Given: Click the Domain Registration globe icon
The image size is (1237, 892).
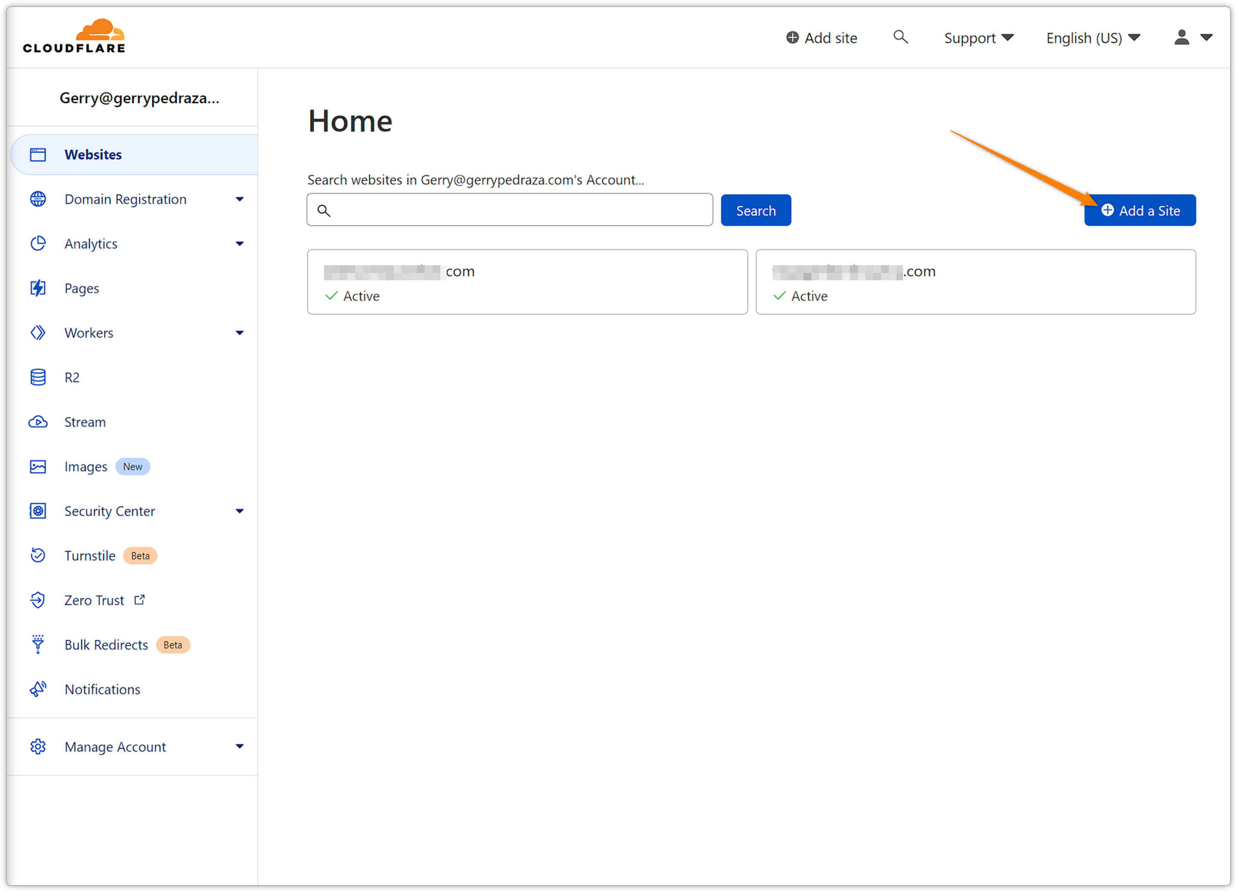Looking at the screenshot, I should click(x=37, y=199).
